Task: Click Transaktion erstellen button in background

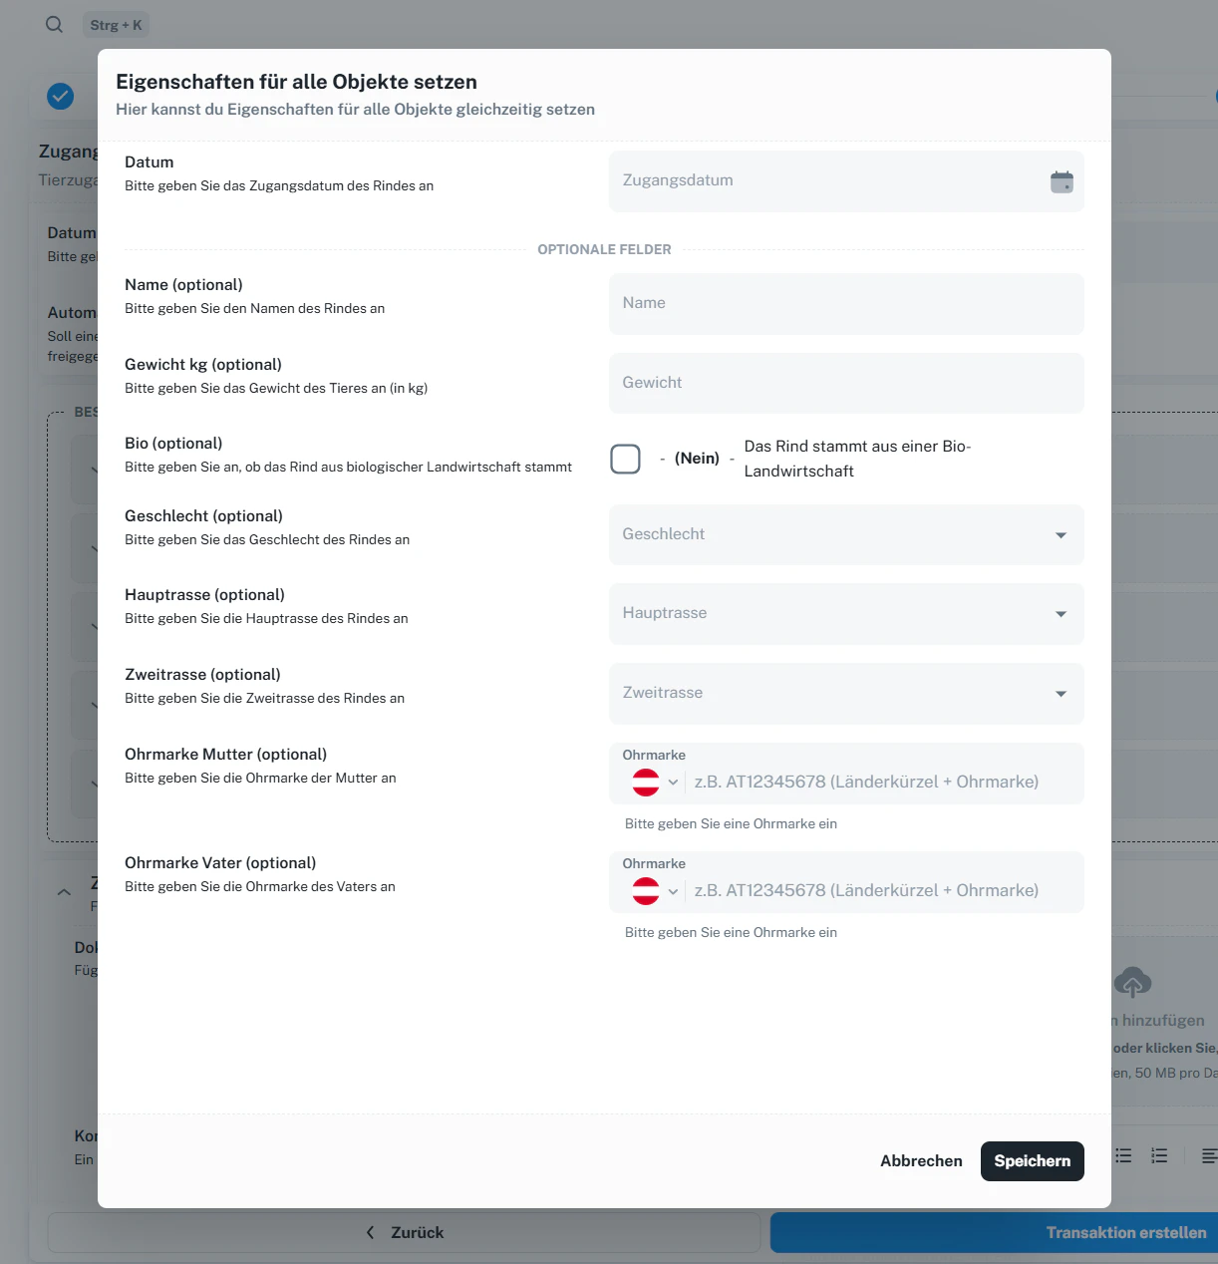Action: point(994,1233)
